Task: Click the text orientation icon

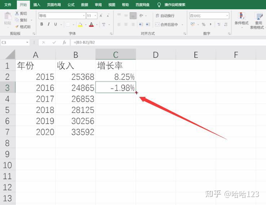Action: (x=141, y=15)
